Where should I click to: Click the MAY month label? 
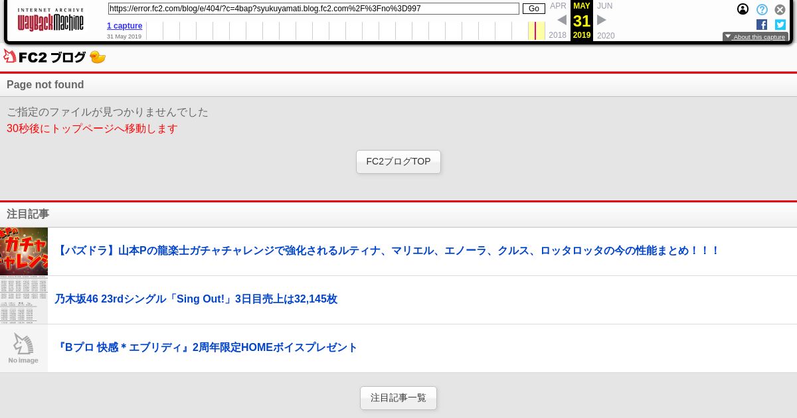[x=582, y=6]
